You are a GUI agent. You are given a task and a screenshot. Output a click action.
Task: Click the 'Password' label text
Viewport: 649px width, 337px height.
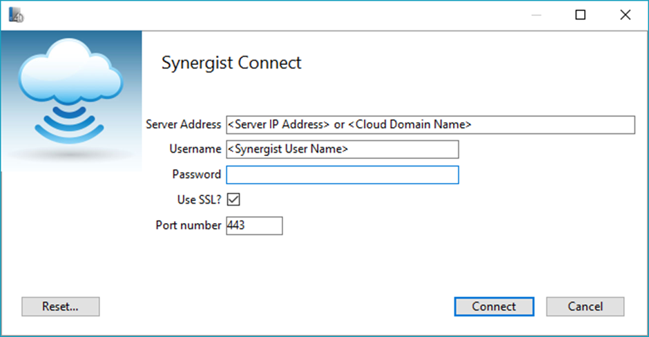pos(196,175)
